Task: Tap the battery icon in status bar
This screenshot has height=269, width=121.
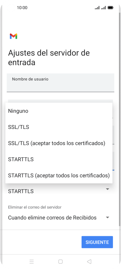Action: click(110, 8)
